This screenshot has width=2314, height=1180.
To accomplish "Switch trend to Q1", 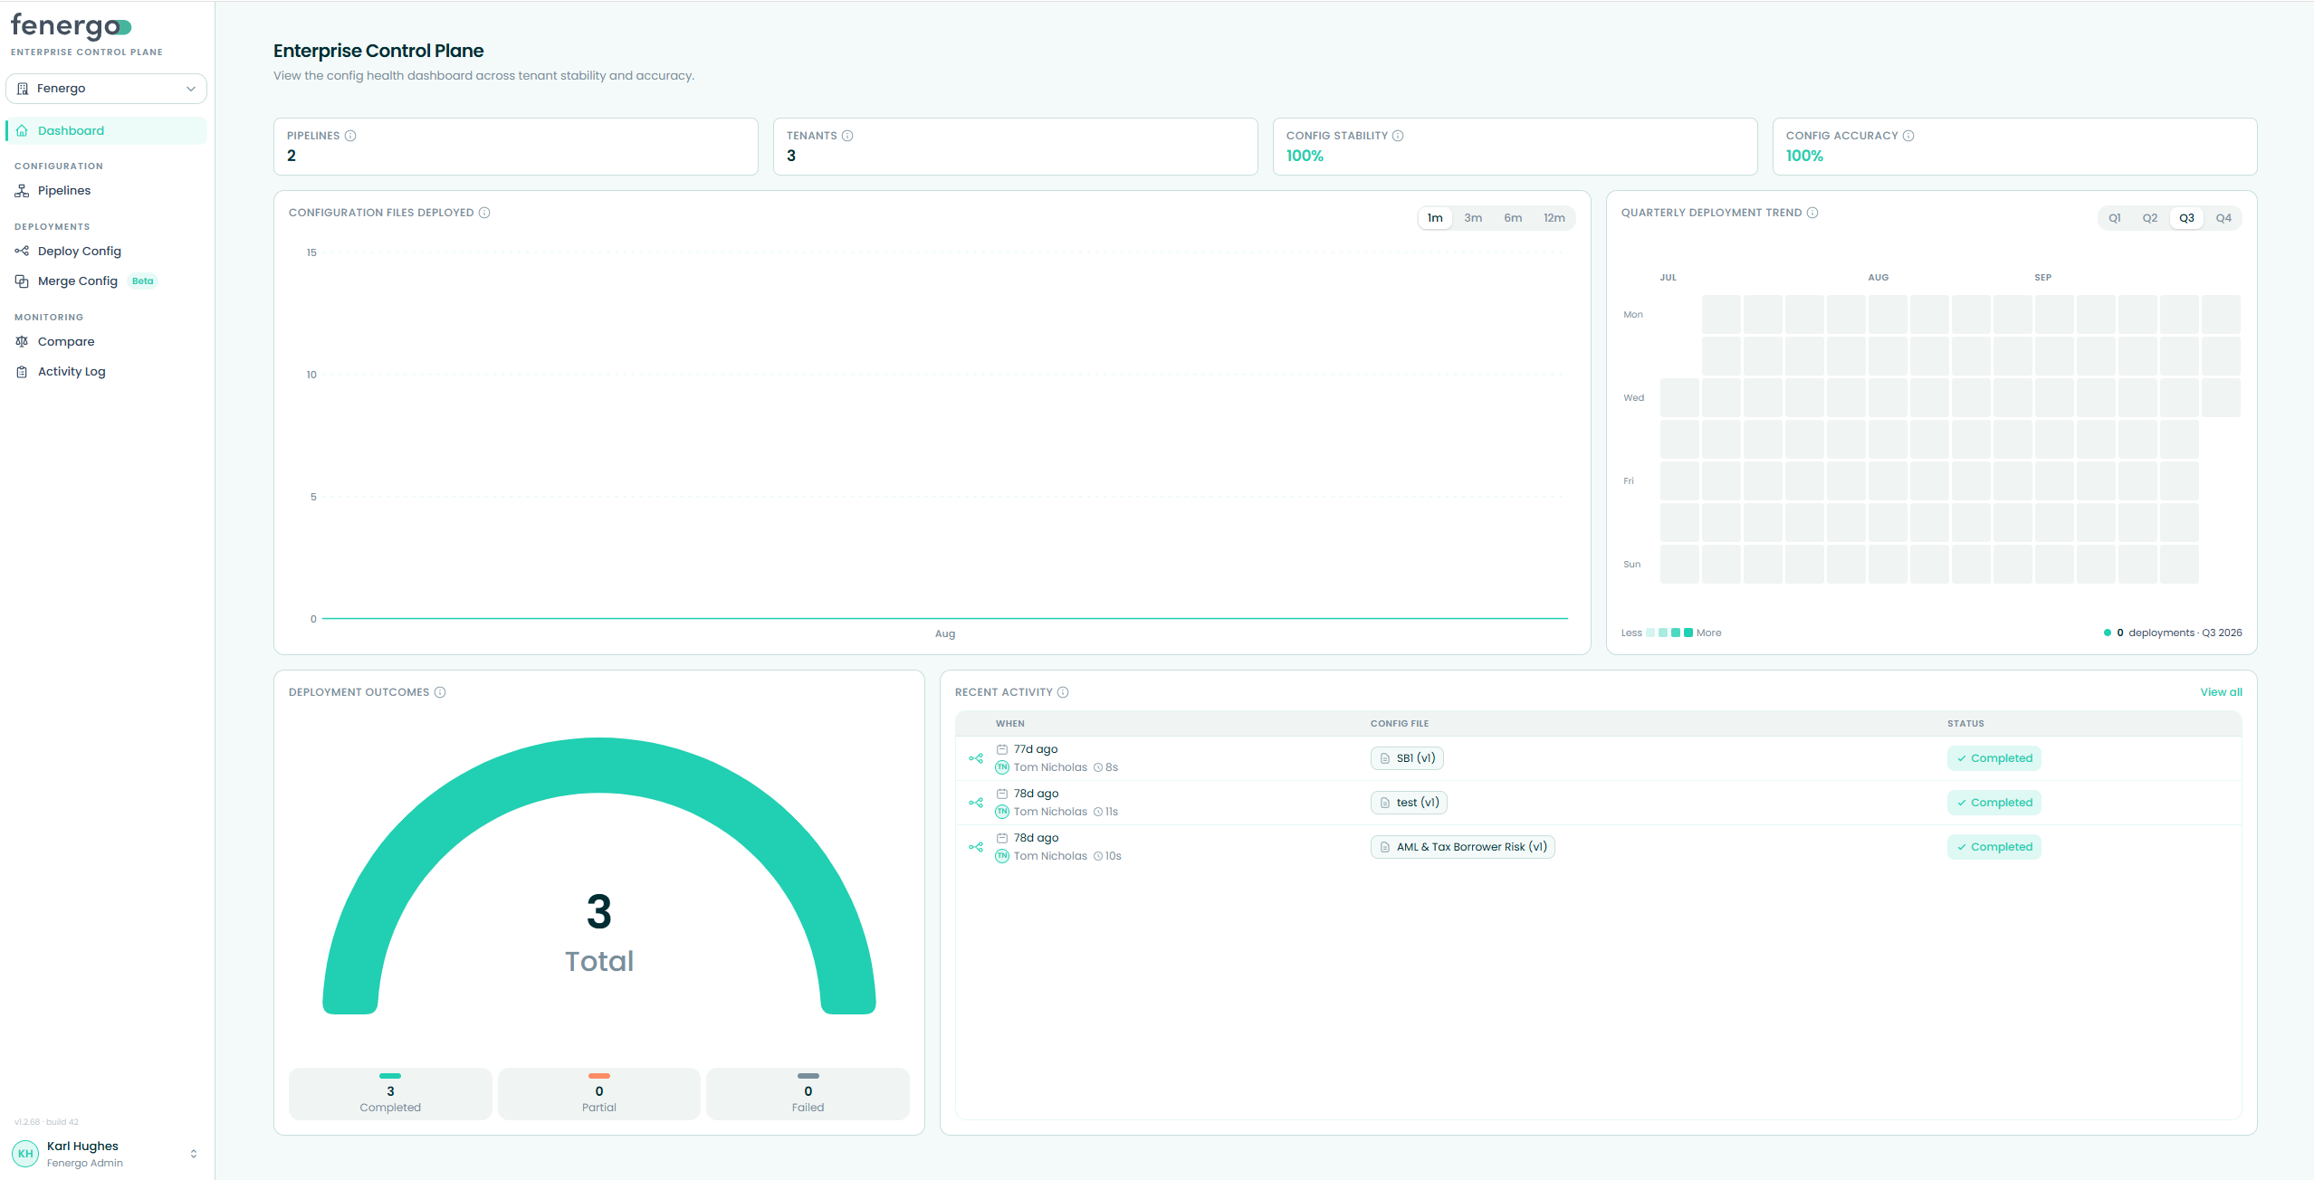I will [x=2115, y=218].
